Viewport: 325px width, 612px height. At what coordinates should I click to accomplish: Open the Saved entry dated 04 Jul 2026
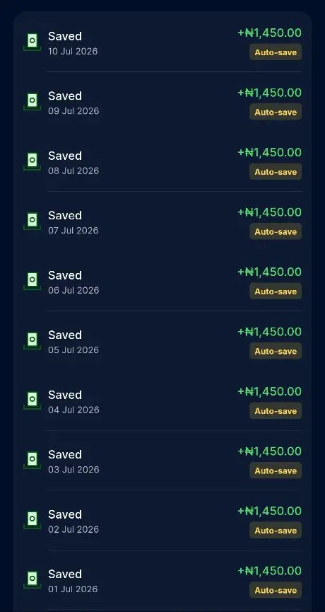tap(162, 401)
